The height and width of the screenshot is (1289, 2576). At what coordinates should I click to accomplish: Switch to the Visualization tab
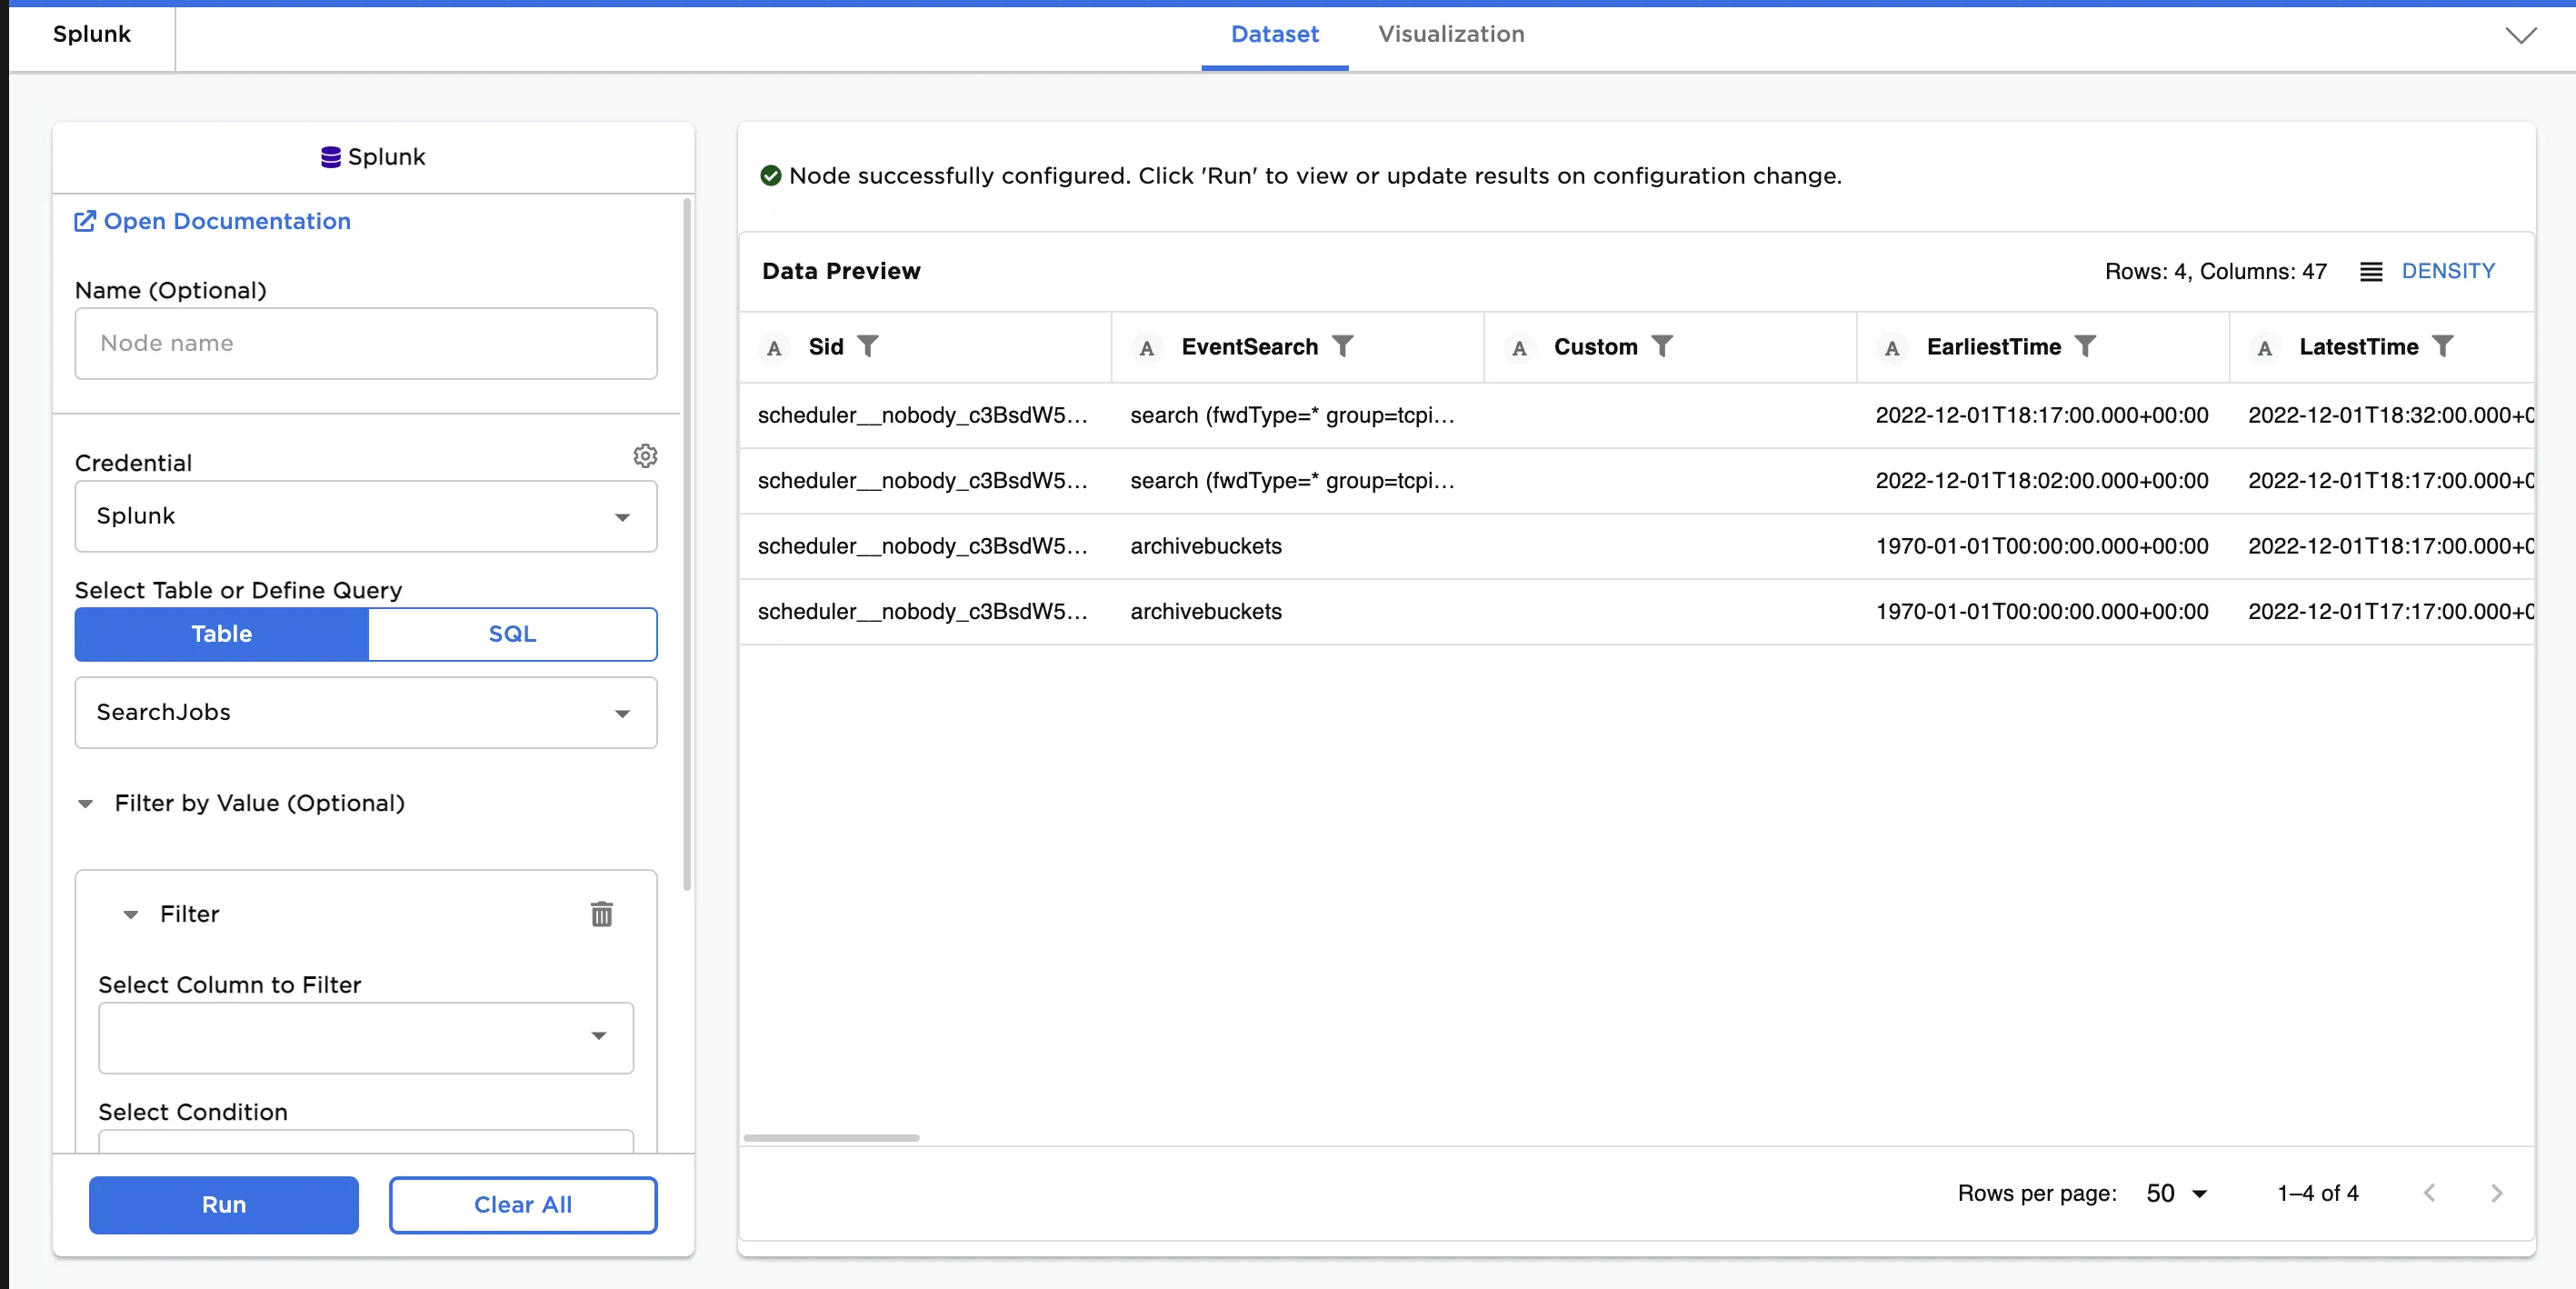[x=1451, y=34]
